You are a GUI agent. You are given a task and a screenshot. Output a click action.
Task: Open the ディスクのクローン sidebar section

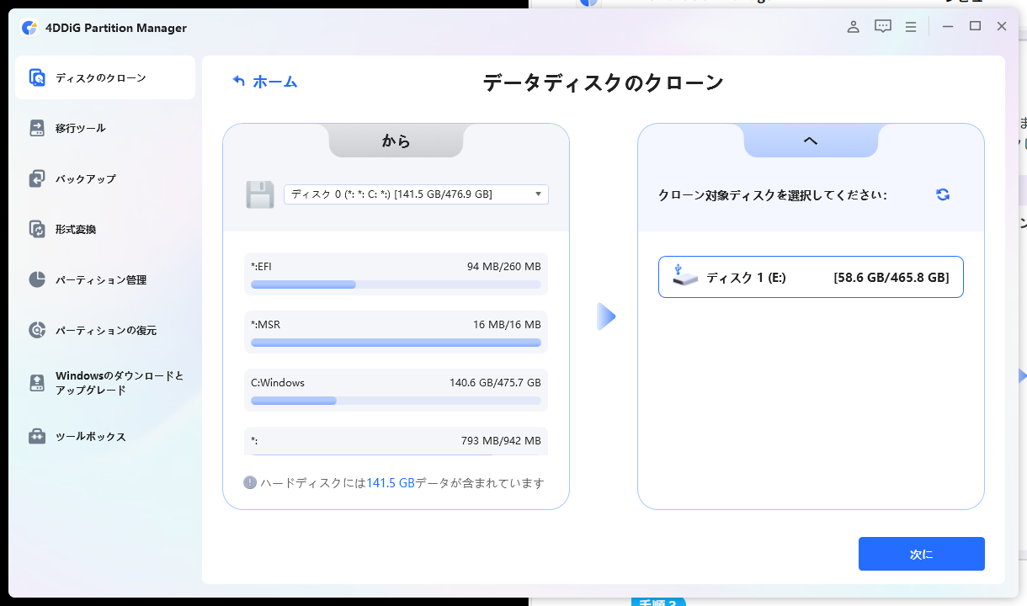105,77
